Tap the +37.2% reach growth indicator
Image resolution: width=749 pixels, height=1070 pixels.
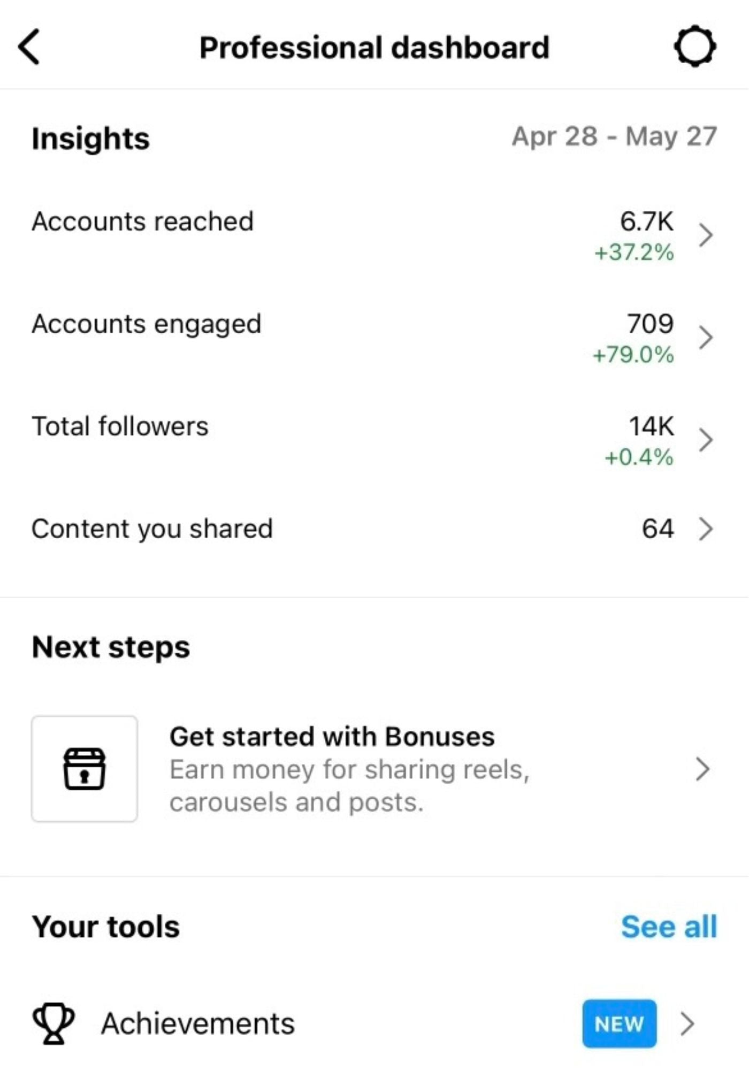pos(633,254)
